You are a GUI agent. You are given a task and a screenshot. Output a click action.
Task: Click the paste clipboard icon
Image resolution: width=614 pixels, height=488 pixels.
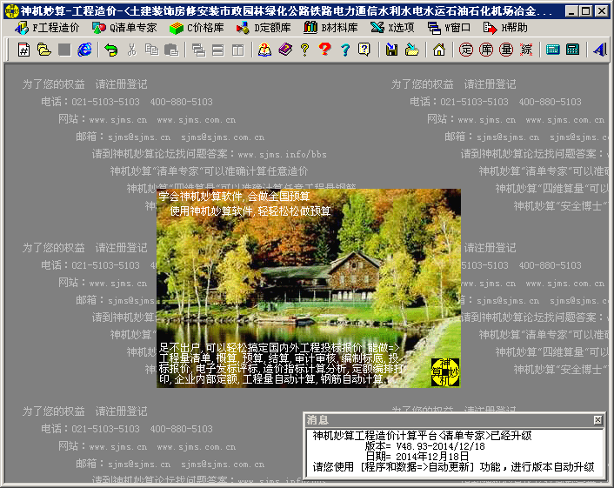(172, 50)
